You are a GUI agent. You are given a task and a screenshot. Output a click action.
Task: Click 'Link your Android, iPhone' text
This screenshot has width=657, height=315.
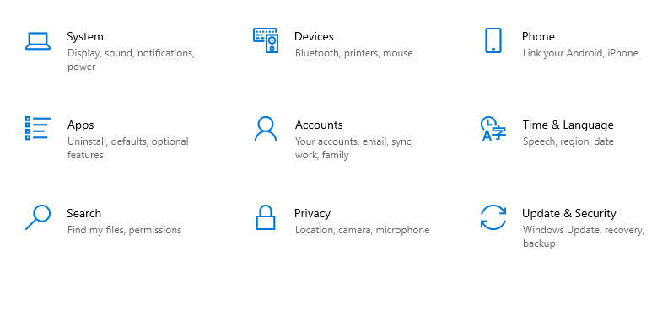point(580,54)
